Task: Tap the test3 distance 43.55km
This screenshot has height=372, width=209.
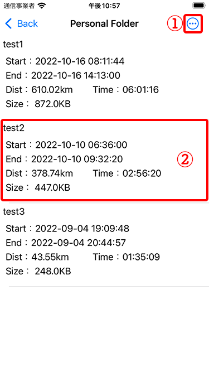Action: pyautogui.click(x=50, y=257)
